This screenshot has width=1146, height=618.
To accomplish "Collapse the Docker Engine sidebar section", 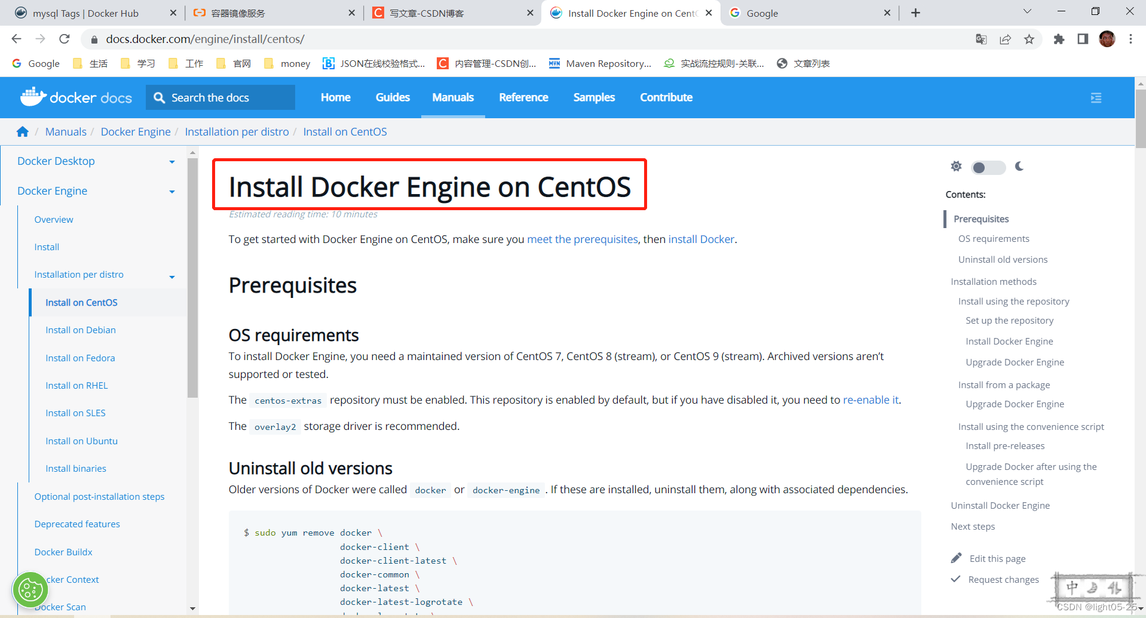I will point(172,191).
